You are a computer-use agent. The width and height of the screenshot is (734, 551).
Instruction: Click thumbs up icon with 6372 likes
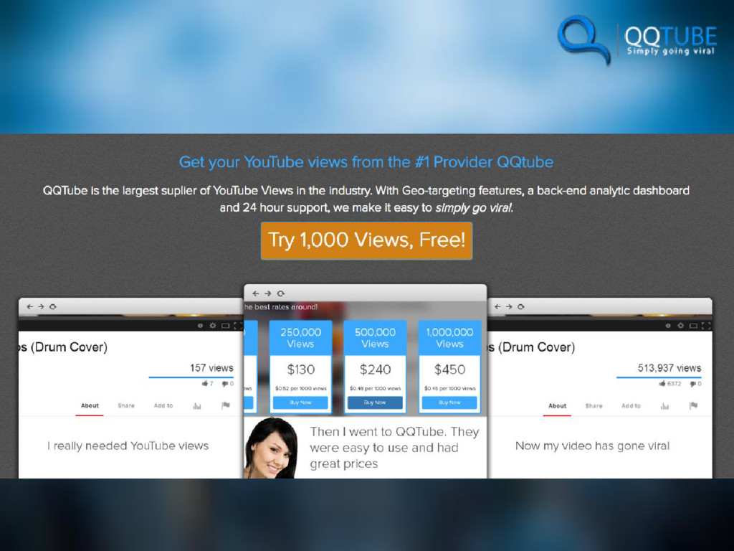coord(662,383)
